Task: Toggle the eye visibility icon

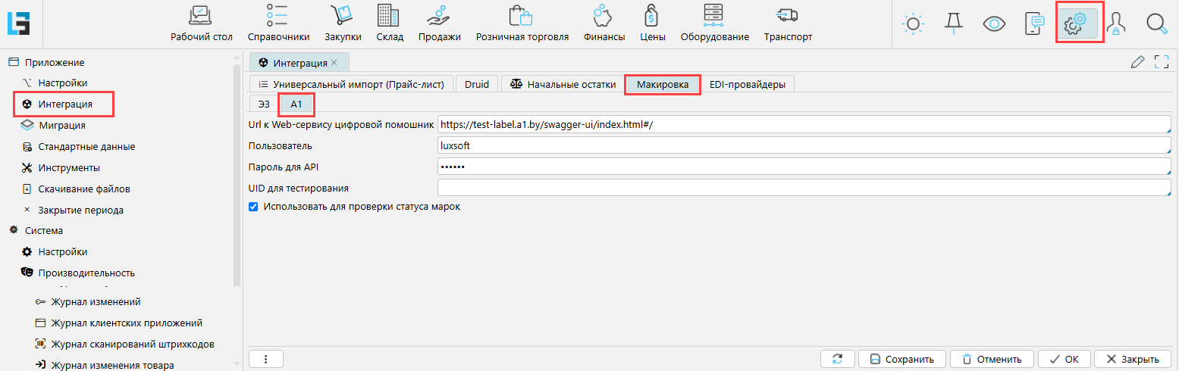Action: point(994,24)
